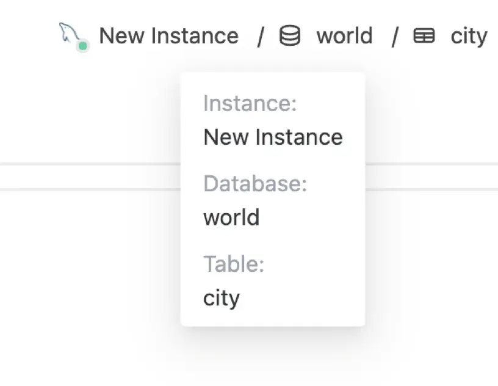This screenshot has height=386, width=498.
Task: Select the world value in the popover
Action: point(231,217)
